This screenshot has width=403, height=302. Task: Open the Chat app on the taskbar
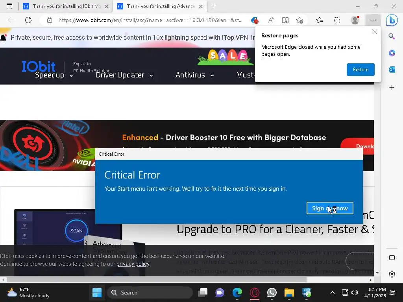(x=220, y=293)
